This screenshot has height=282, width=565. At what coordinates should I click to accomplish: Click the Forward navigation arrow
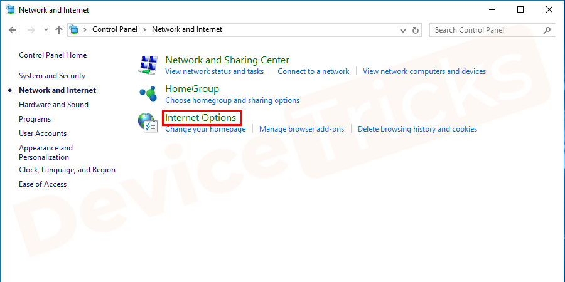31,30
